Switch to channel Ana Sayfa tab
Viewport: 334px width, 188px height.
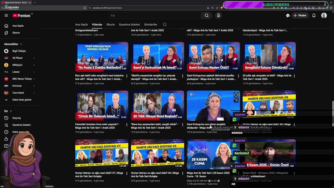point(81,25)
